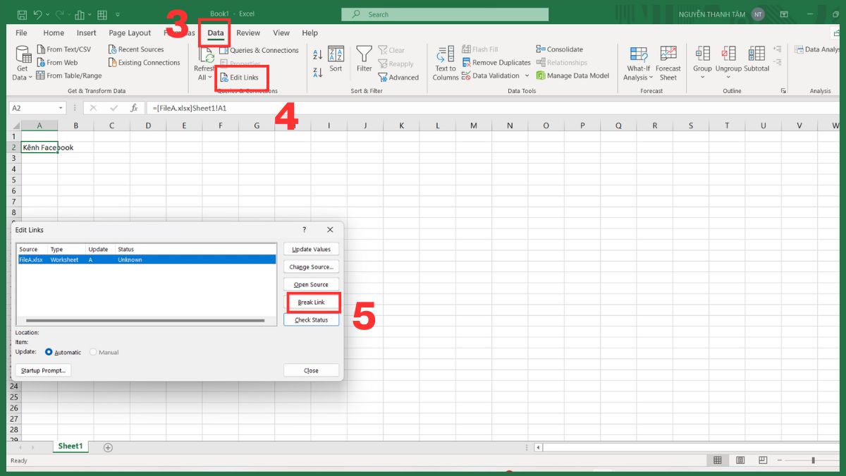Switch to the Review ribbon tab
846x476 pixels.
tap(247, 32)
